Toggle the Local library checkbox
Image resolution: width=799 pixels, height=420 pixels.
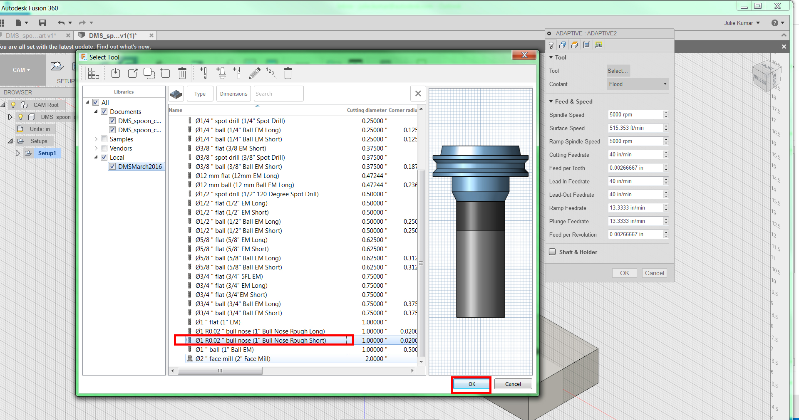click(104, 157)
